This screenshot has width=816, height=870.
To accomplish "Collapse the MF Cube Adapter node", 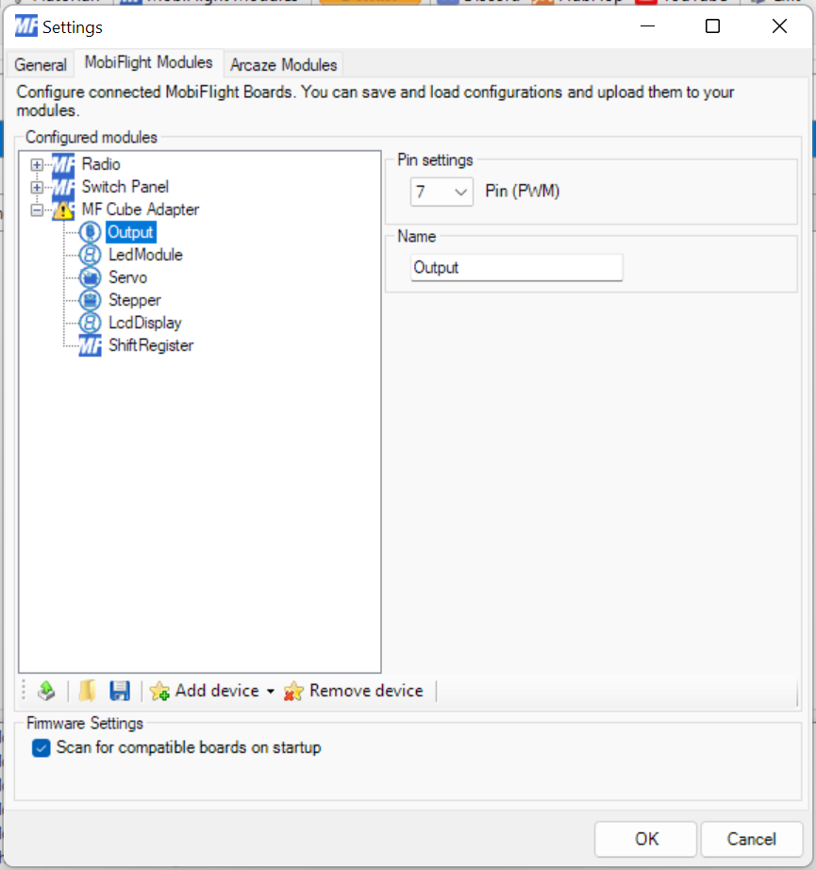I will click(x=37, y=210).
